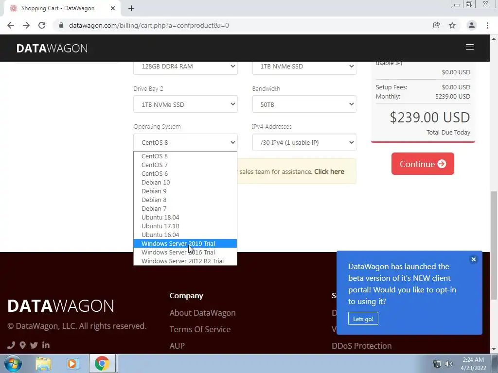This screenshot has width=498, height=373.
Task: Select CentOS 8 from list
Action: tap(185, 156)
